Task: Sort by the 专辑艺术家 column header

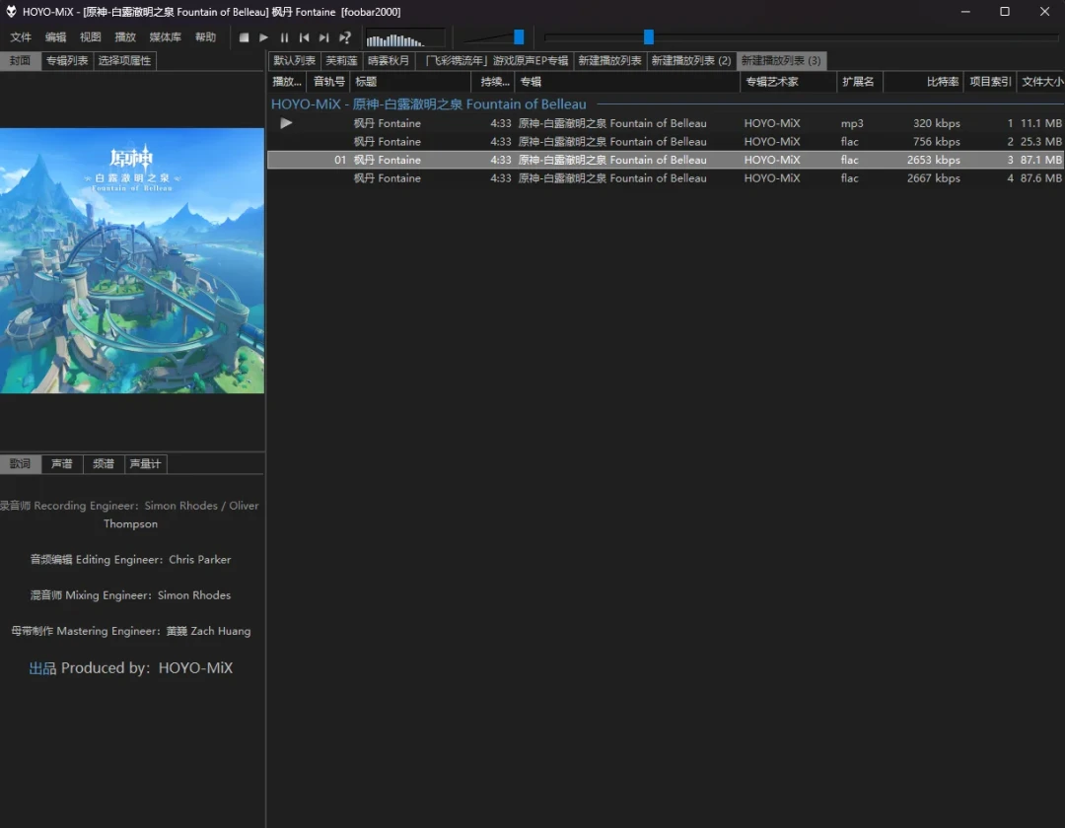Action: pos(789,82)
